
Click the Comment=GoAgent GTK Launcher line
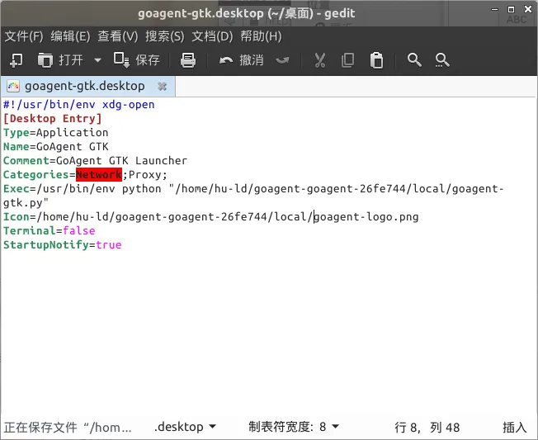(x=96, y=161)
